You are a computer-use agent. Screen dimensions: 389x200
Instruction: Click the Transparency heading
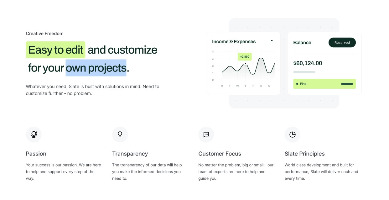coord(130,154)
